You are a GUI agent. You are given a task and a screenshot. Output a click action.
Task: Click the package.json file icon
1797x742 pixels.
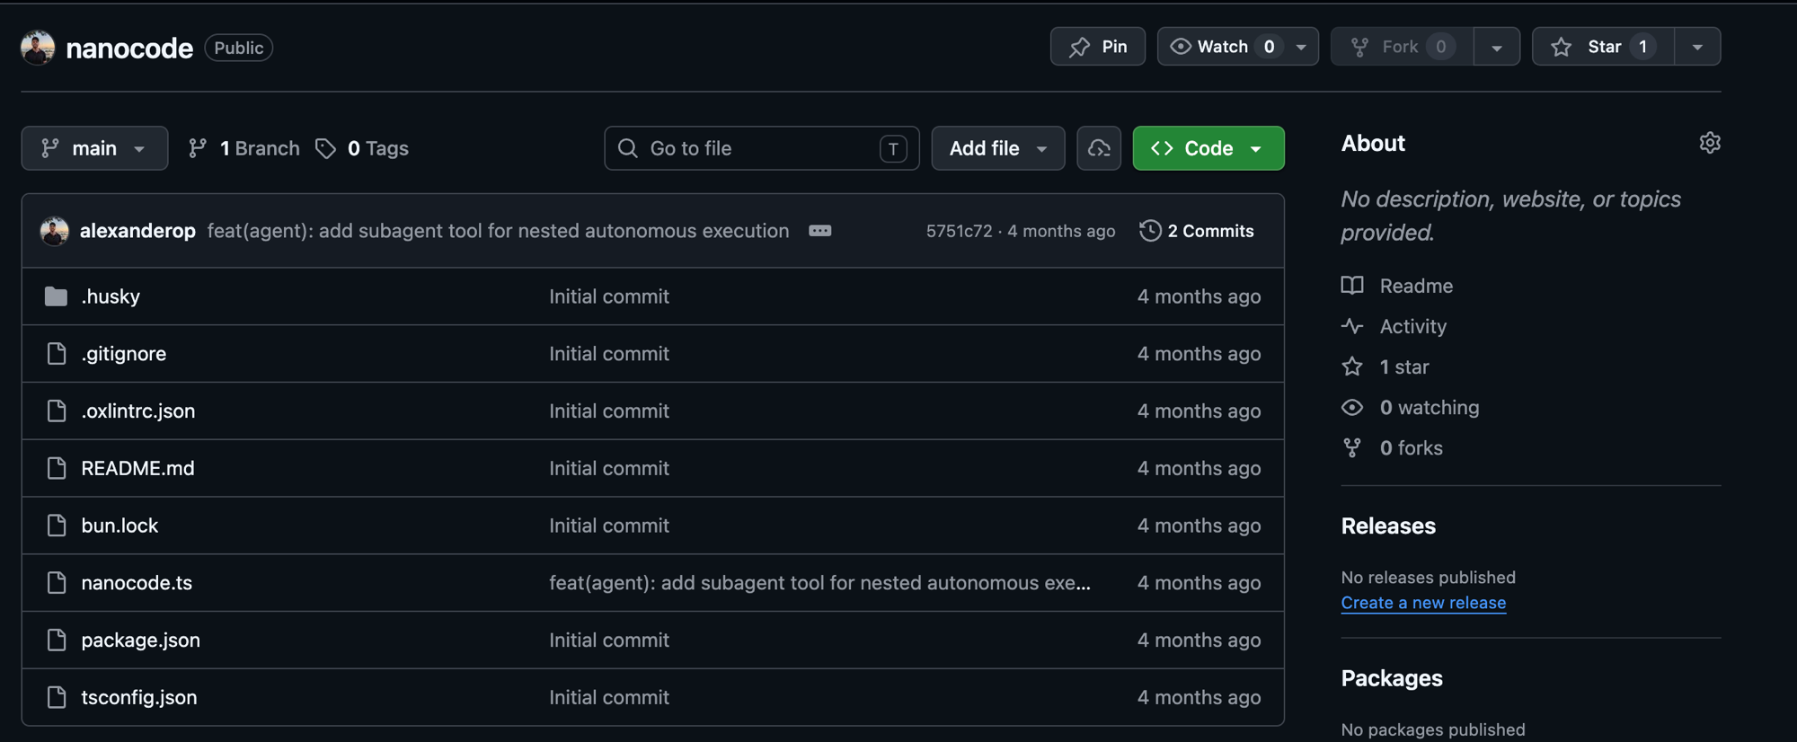click(57, 640)
